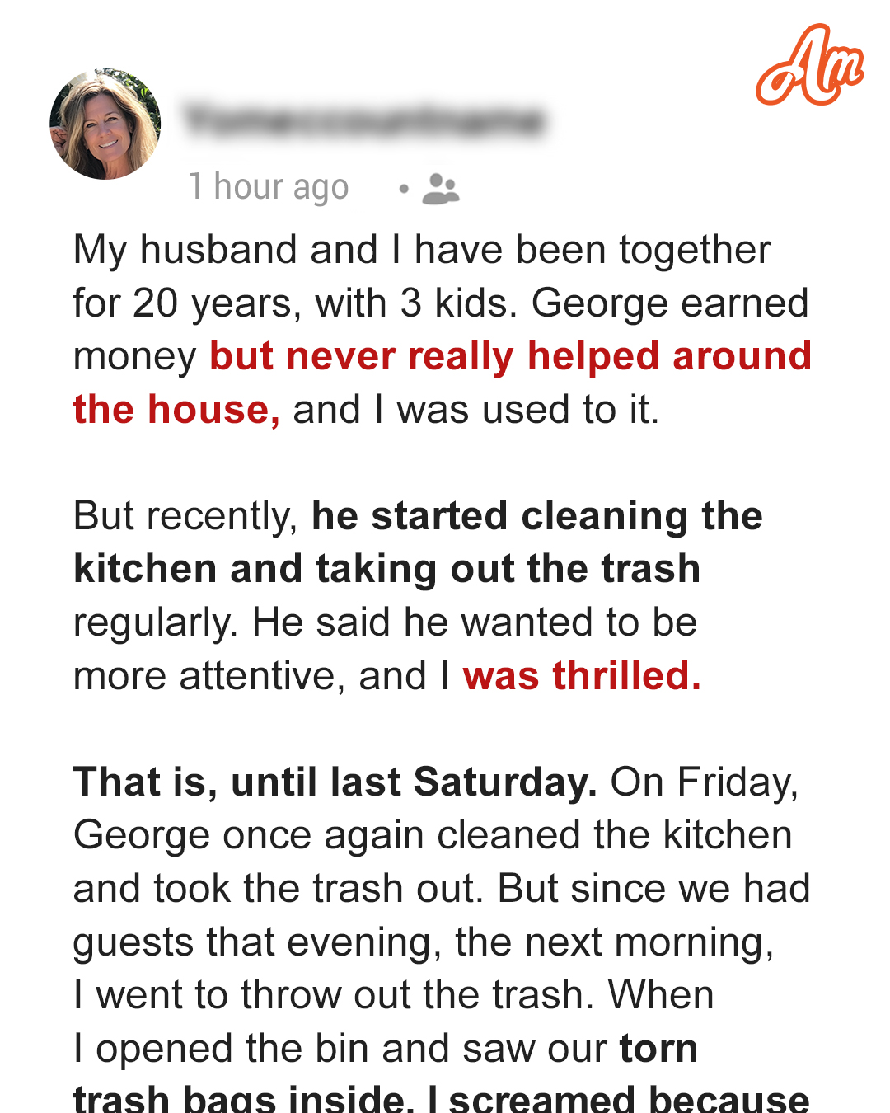Click the line "I went to throw out the trash. When"

point(394,995)
